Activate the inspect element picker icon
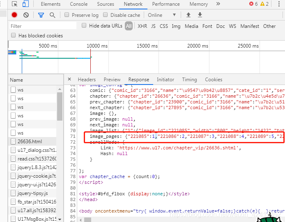This screenshot has width=285, height=222. (x=14, y=4)
